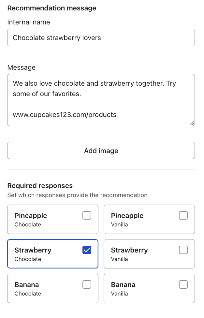This screenshot has width=204, height=318.
Task: Select the Strawberry Vanilla response card
Action: pyautogui.click(x=140, y=253)
